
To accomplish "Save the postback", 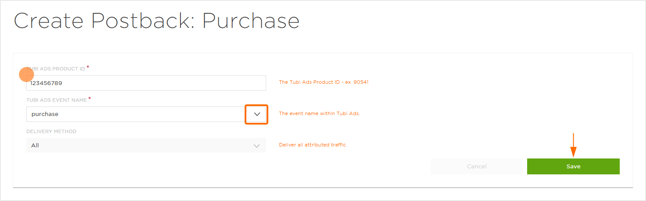I will tap(573, 167).
